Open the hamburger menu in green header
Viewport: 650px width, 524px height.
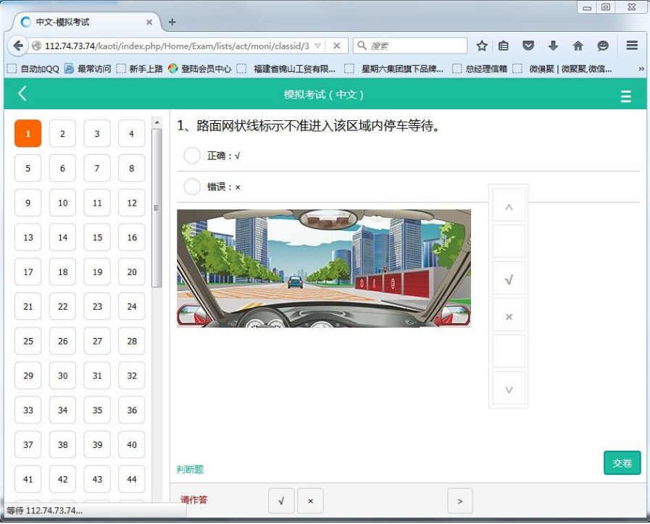(x=625, y=96)
